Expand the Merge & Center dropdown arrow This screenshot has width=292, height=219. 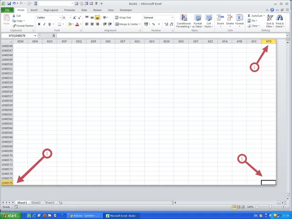140,24
